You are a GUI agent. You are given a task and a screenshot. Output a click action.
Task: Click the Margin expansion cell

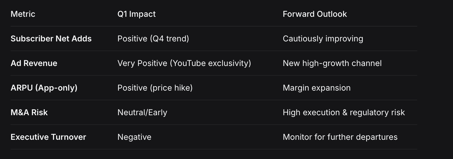coord(316,88)
